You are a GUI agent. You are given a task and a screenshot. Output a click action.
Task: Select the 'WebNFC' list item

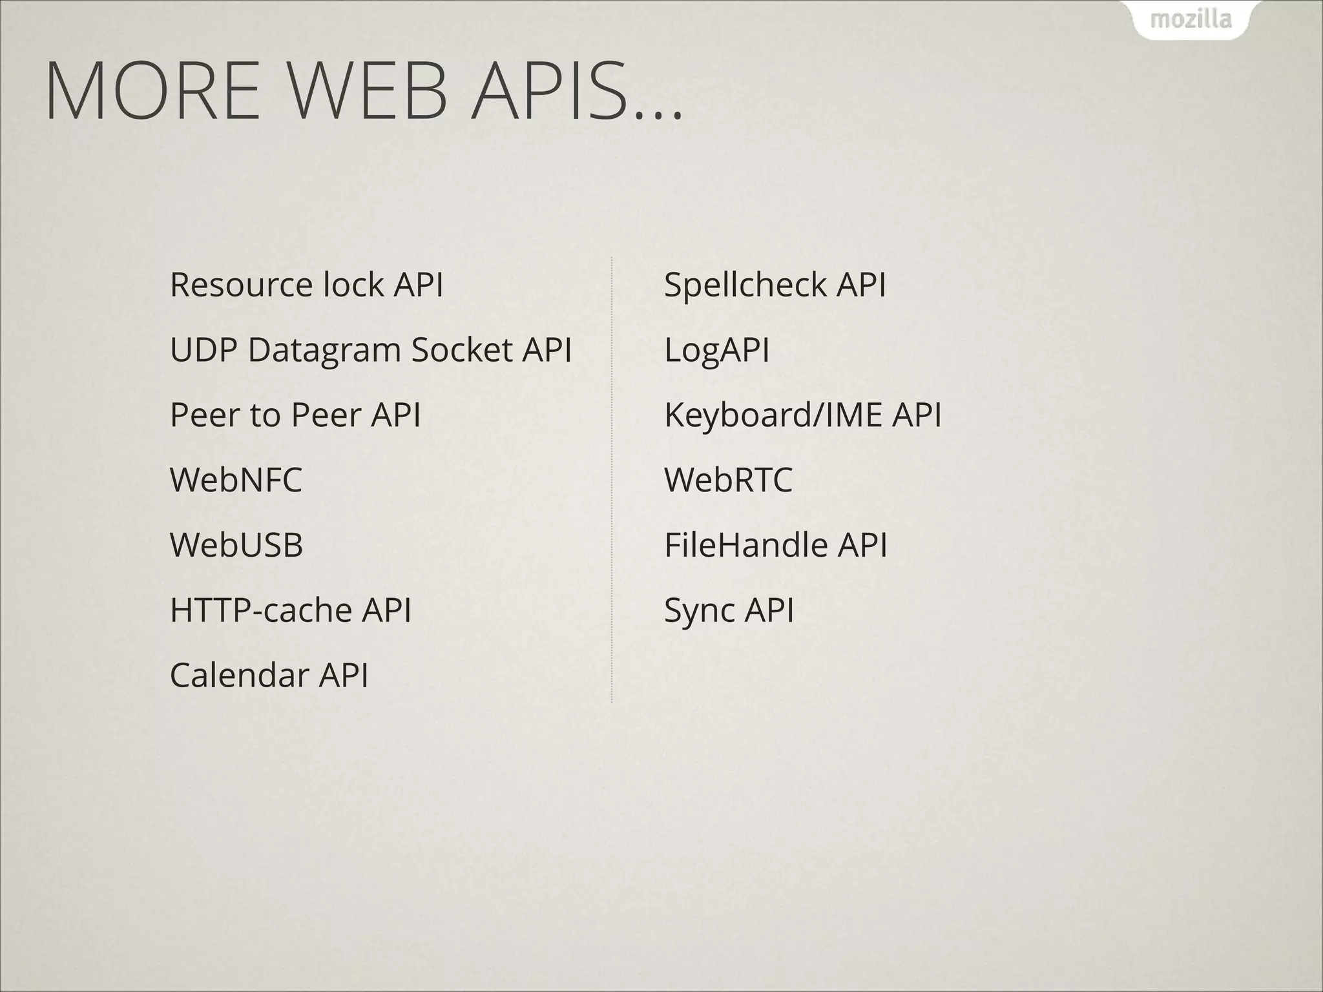pos(236,480)
